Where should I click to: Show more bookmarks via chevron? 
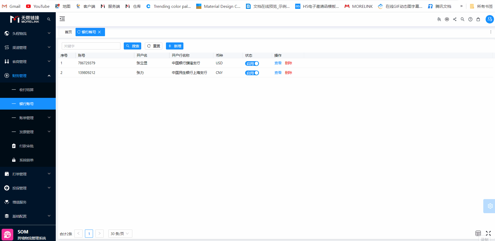pyautogui.click(x=461, y=6)
